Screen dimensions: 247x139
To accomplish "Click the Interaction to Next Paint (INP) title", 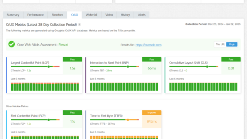I will (109, 63).
